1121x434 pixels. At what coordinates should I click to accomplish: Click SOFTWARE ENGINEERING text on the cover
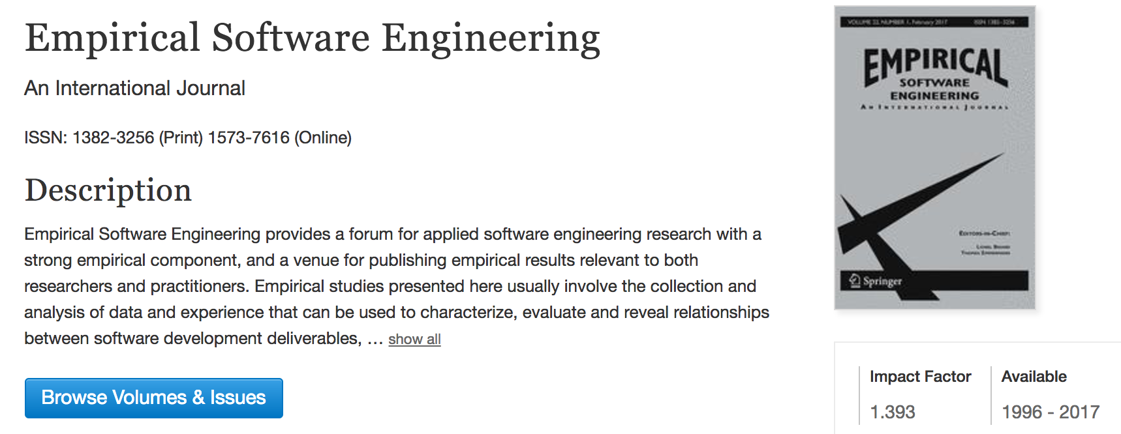pos(934,89)
